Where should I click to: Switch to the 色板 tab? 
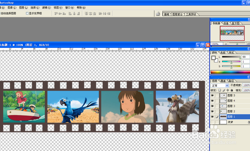223,53
